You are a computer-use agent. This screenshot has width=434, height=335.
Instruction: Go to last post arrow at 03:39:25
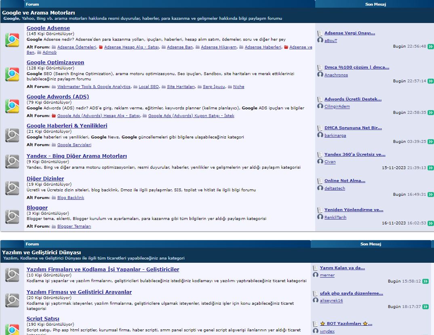pos(430,142)
